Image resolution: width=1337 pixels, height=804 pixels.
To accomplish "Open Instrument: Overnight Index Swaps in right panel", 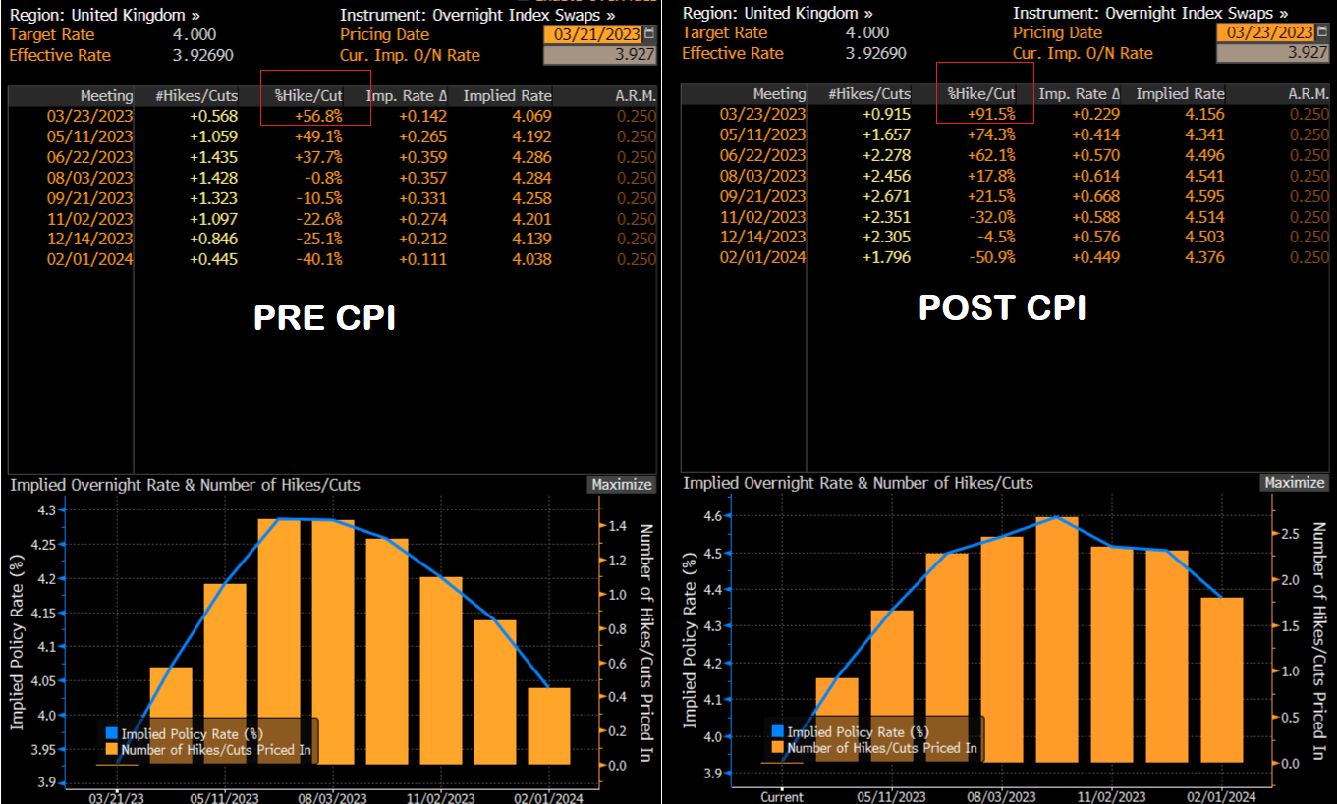I will (x=1150, y=13).
